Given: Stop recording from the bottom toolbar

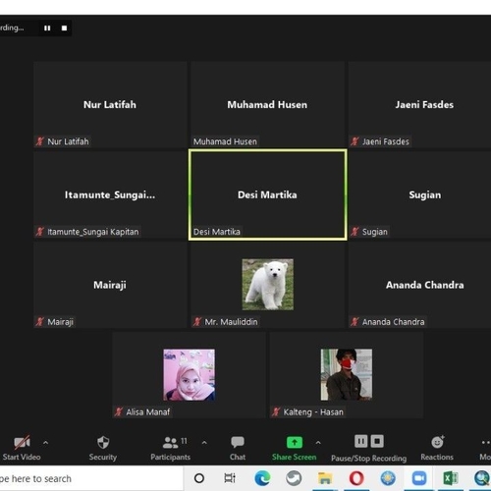Looking at the screenshot, I should (377, 441).
